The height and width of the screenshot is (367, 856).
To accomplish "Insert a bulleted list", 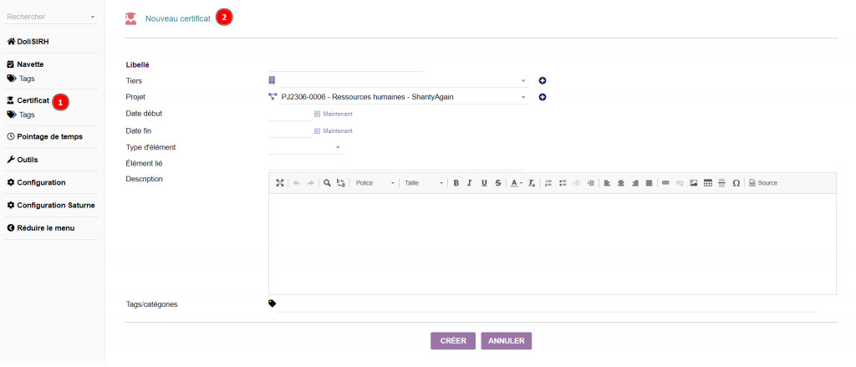I will click(x=563, y=183).
